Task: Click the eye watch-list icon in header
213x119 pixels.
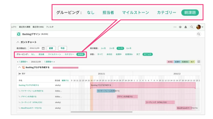Action: pyautogui.click(x=180, y=27)
